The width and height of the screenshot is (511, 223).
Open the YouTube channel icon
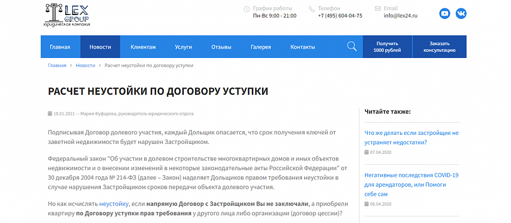445,13
